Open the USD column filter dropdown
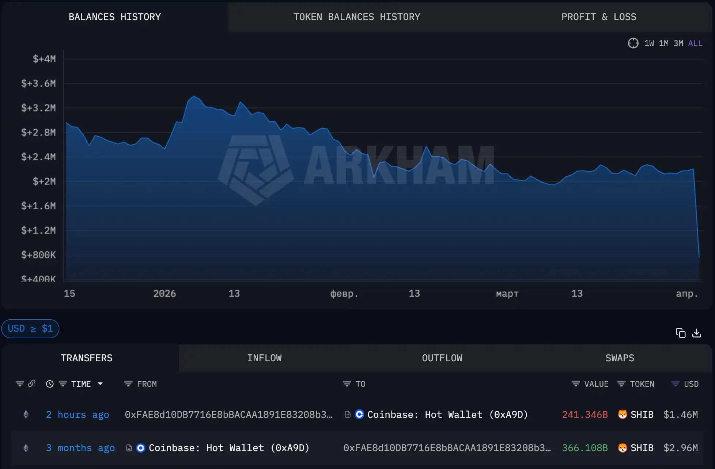This screenshot has width=715, height=469. click(x=674, y=384)
